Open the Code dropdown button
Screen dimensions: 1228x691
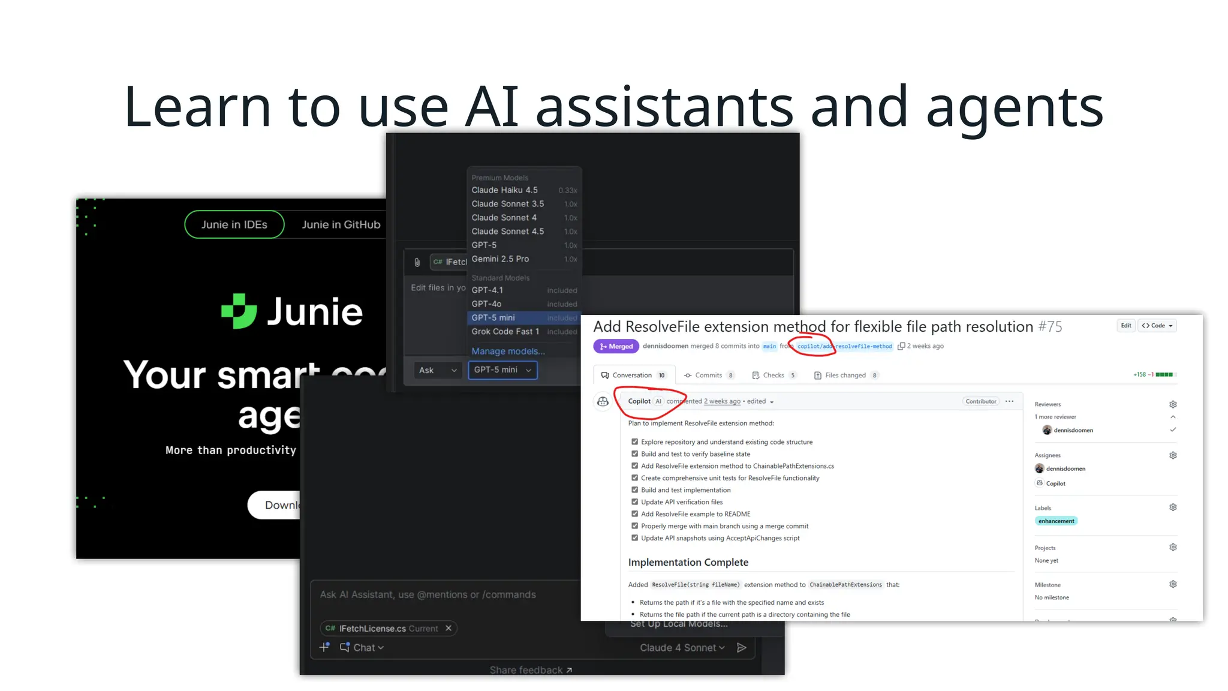click(1157, 326)
